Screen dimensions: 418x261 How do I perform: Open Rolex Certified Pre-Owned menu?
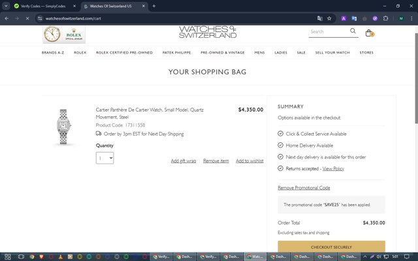[124, 52]
